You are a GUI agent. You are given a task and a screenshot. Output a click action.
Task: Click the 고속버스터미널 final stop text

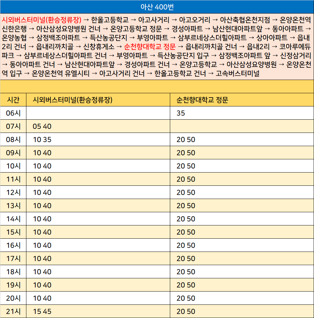pos(238,73)
